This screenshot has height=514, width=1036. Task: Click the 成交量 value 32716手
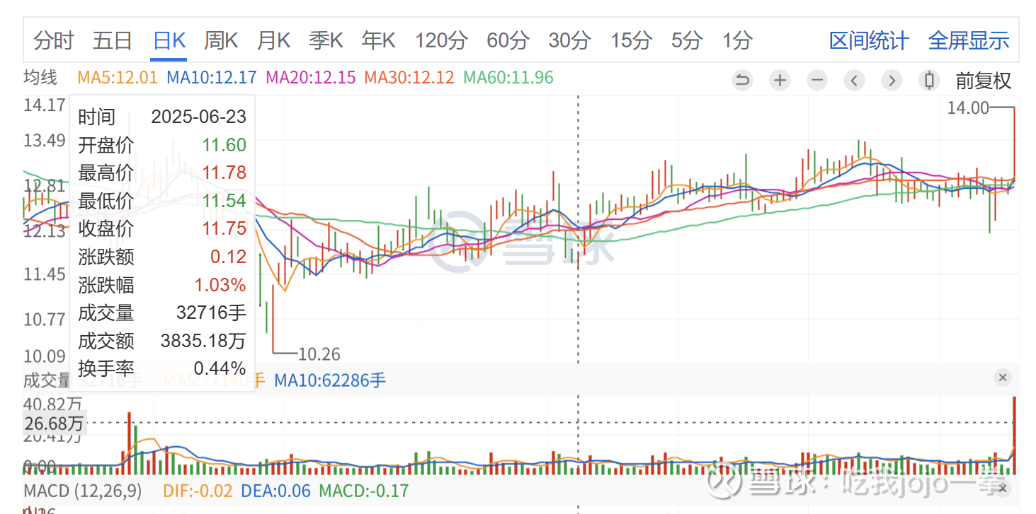(211, 313)
